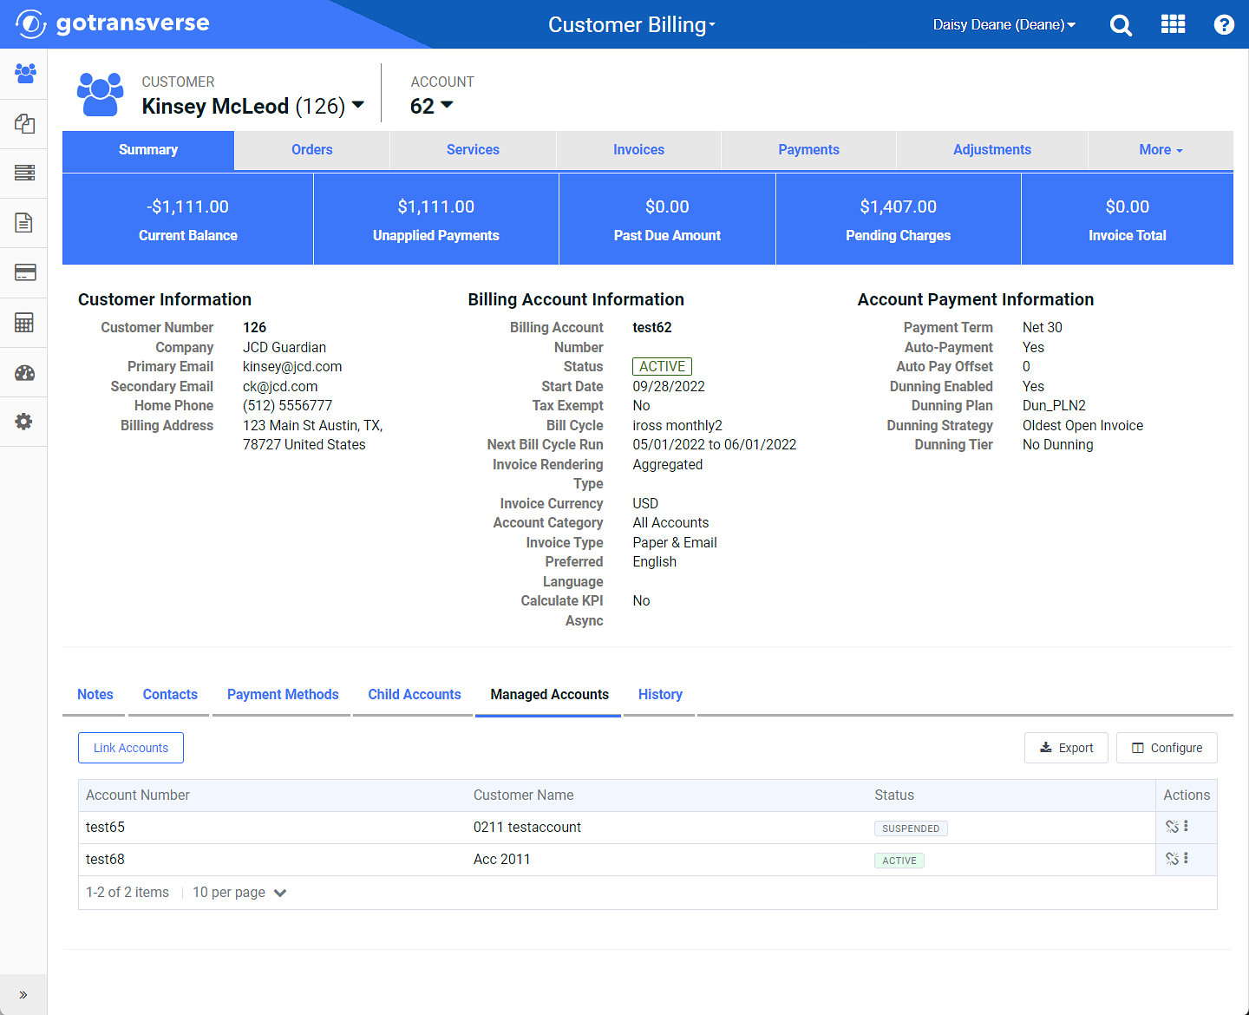Click the iross monthly2 bill cycle value

coord(677,426)
